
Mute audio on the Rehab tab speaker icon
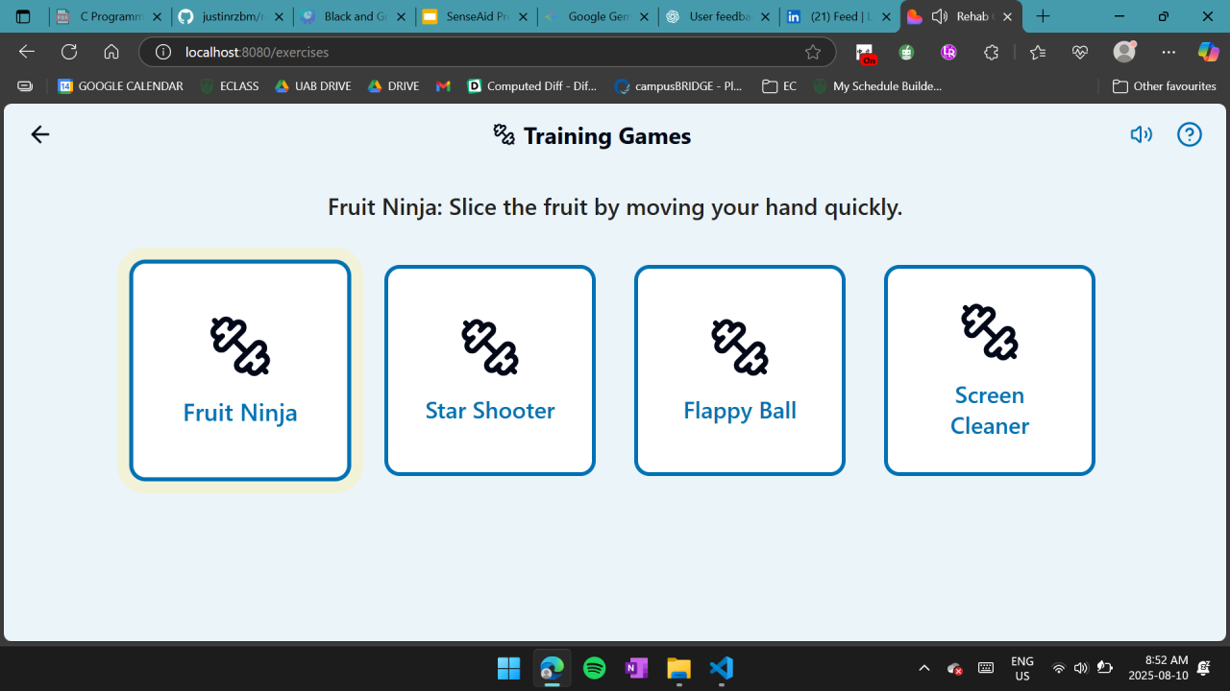tap(940, 16)
